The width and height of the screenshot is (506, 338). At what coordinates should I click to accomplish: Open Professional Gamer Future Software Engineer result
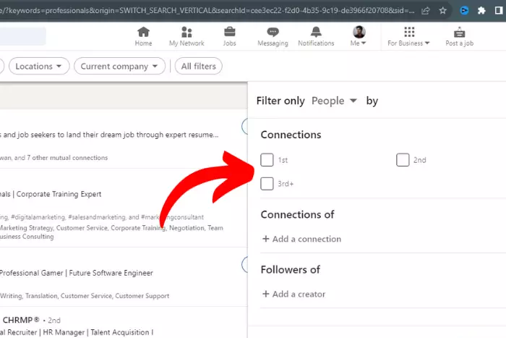point(76,273)
